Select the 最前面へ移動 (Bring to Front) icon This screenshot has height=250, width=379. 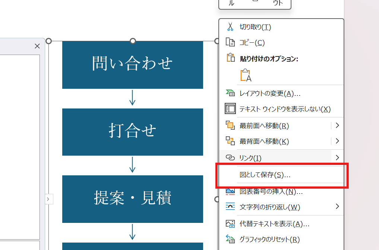pyautogui.click(x=230, y=126)
